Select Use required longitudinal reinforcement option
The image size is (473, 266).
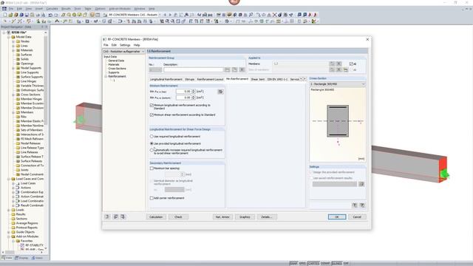[x=152, y=136]
